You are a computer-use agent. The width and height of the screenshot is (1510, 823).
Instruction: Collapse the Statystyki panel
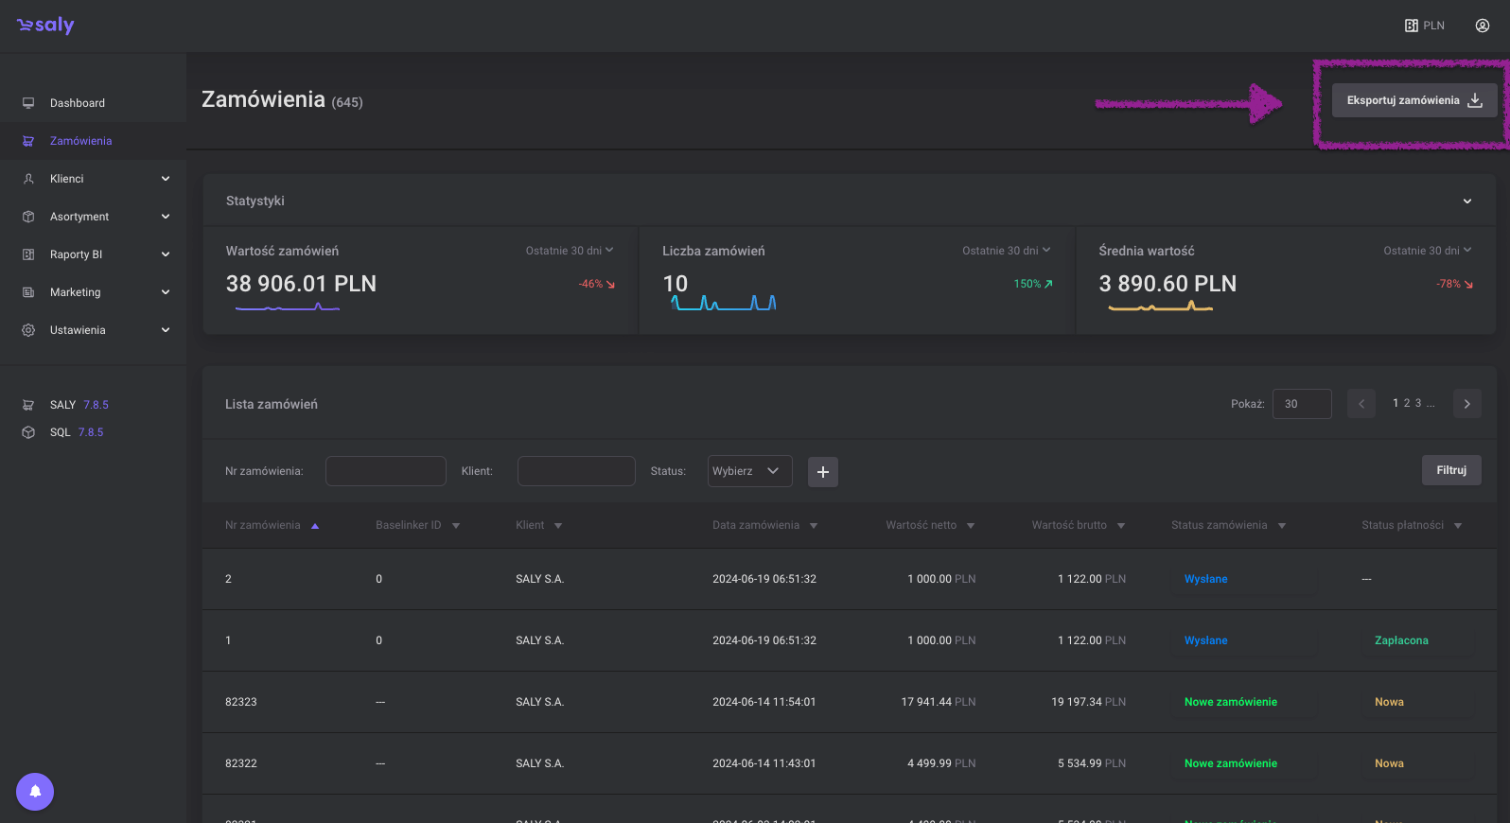(x=1466, y=201)
